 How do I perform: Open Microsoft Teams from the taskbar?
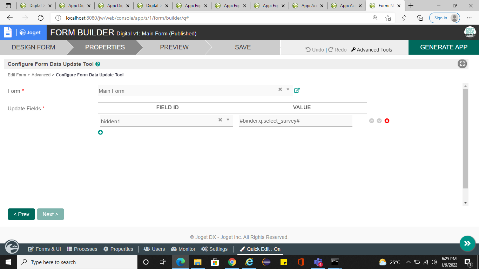pos(318,262)
